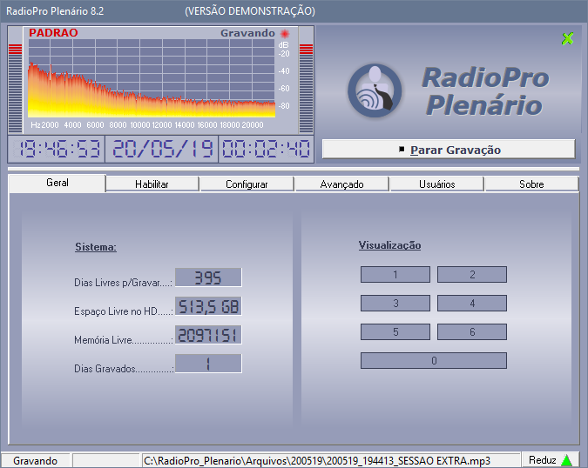Screen dimensions: 588x468
Task: Click the PADRAO profile label
Action: click(53, 33)
